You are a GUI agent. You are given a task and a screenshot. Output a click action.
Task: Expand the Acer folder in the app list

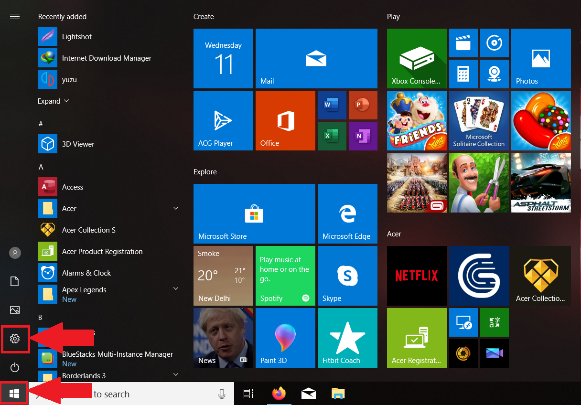click(x=176, y=208)
